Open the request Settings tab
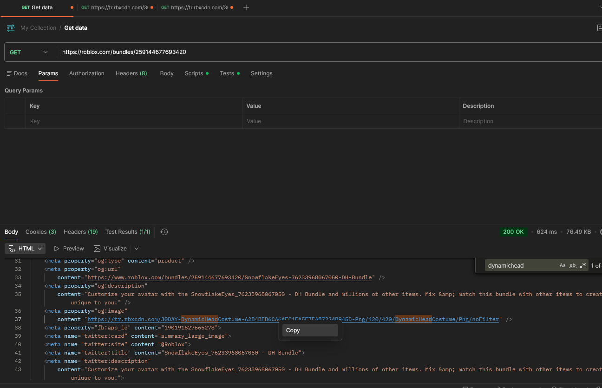This screenshot has width=602, height=388. point(262,73)
